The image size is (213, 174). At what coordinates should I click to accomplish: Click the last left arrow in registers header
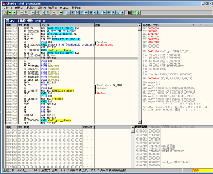click(206, 25)
